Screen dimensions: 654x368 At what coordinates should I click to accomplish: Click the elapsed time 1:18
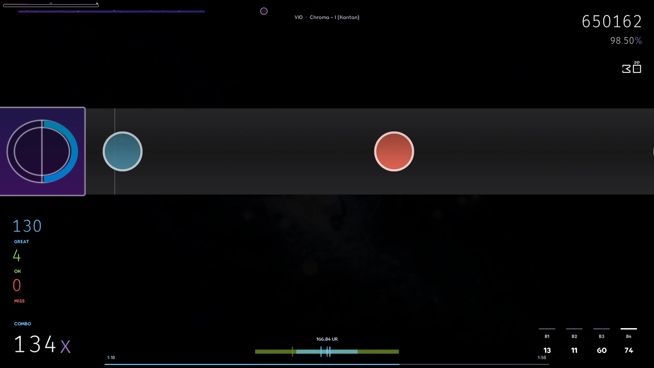pyautogui.click(x=111, y=357)
